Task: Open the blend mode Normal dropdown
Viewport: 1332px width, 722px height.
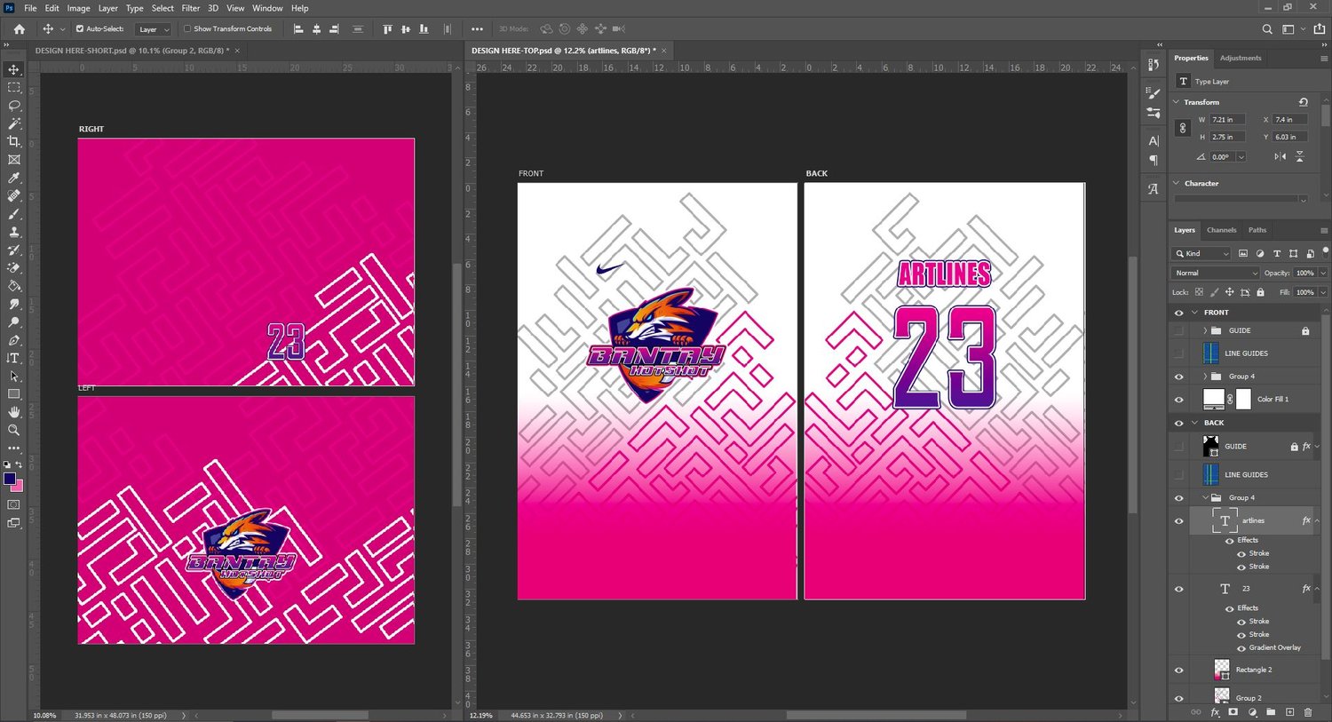Action: tap(1215, 273)
